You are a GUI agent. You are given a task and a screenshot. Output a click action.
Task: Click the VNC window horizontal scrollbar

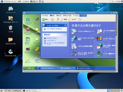pyautogui.click(x=58, y=71)
